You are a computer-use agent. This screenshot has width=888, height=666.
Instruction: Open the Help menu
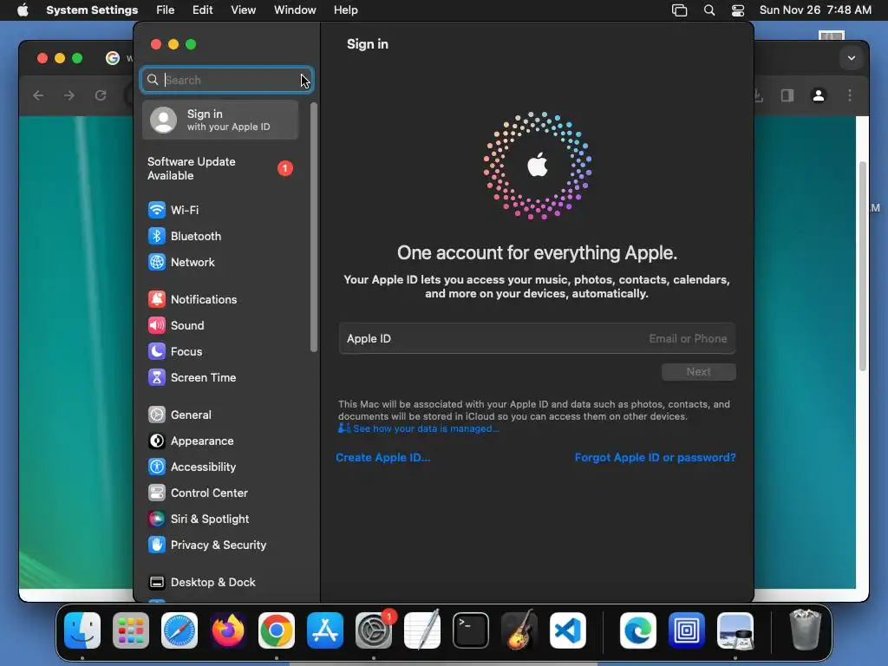tap(345, 10)
